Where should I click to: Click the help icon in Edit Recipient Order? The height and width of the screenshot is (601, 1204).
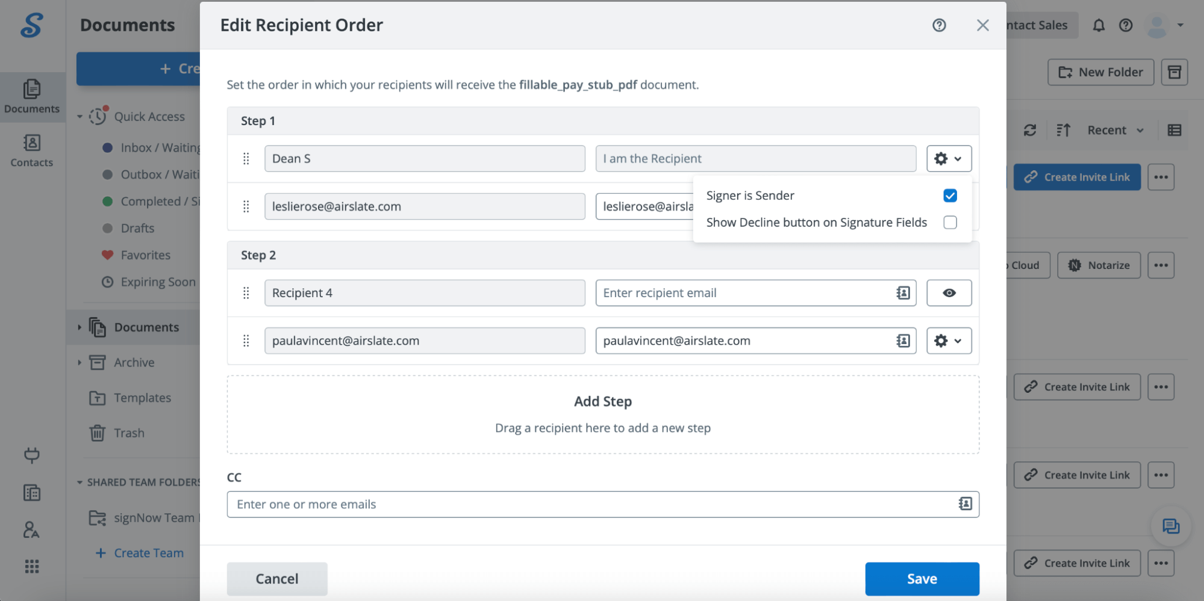(939, 25)
